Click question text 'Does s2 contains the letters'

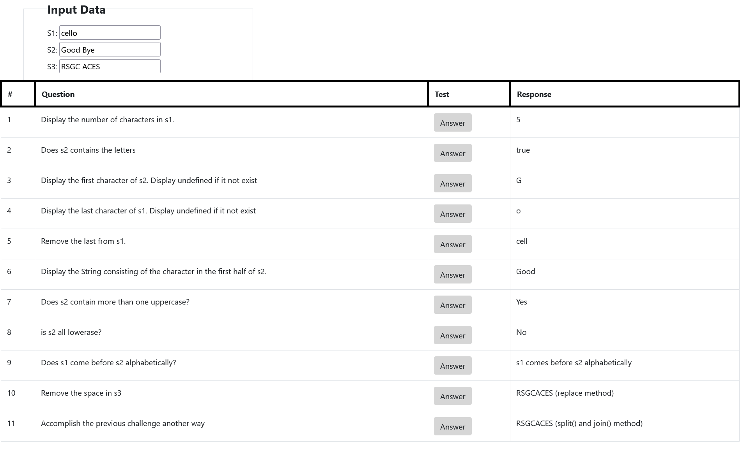(88, 150)
